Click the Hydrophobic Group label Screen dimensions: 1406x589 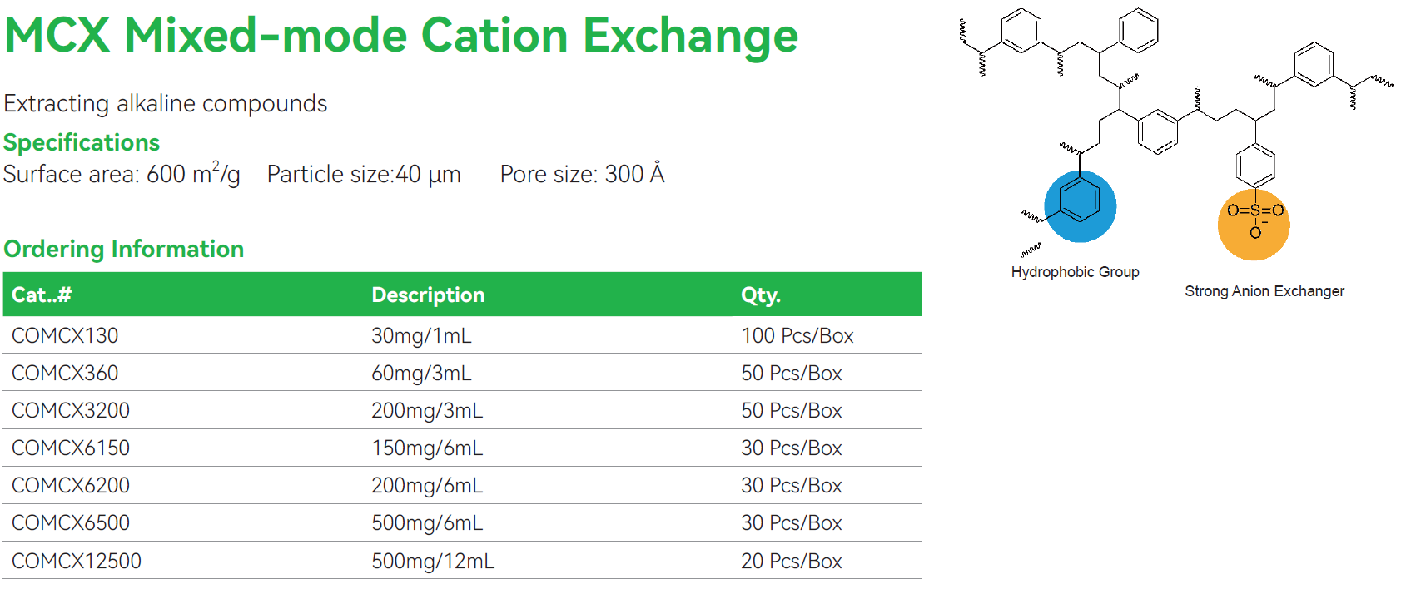coord(1075,272)
